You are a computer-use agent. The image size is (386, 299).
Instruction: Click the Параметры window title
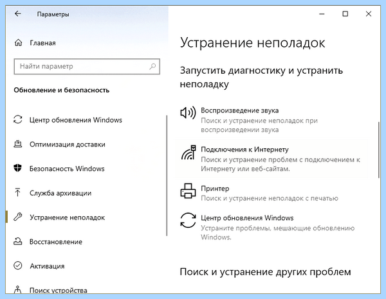tap(53, 14)
